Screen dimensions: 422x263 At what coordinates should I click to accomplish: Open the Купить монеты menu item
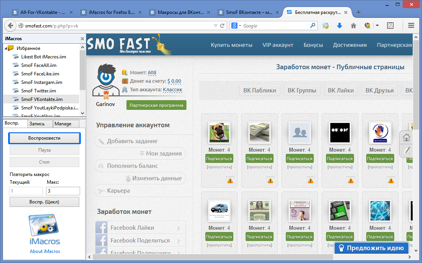point(231,45)
